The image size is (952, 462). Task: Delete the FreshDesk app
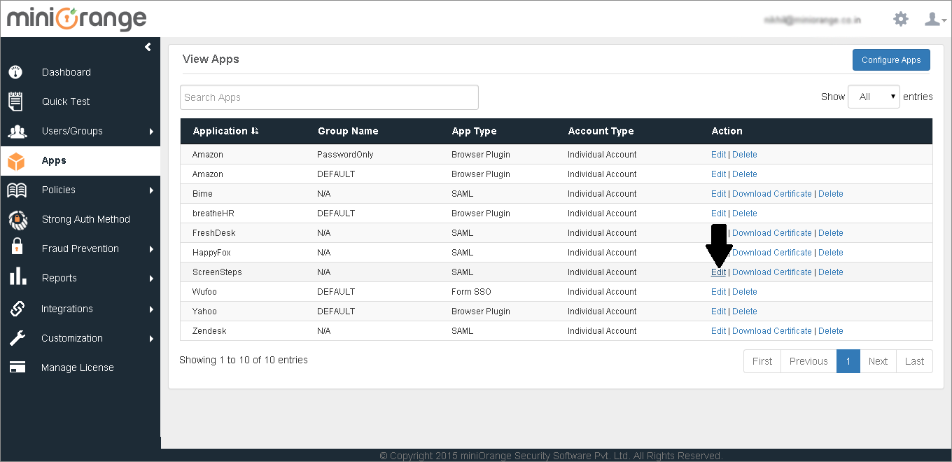(x=831, y=233)
